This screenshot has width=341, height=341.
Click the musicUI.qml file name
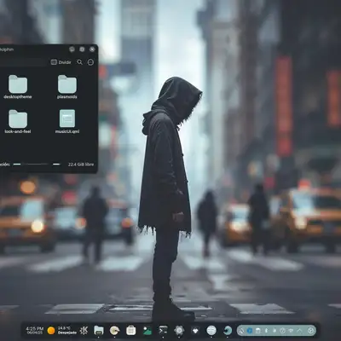[x=67, y=131]
